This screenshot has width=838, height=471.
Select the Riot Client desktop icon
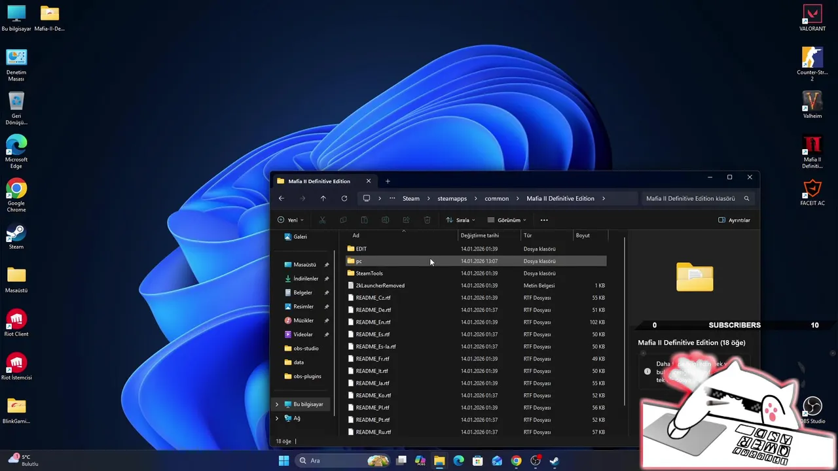pos(16,323)
